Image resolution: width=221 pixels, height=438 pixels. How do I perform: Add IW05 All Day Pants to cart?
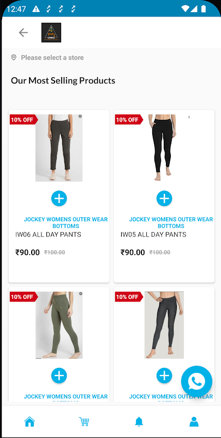tap(164, 199)
